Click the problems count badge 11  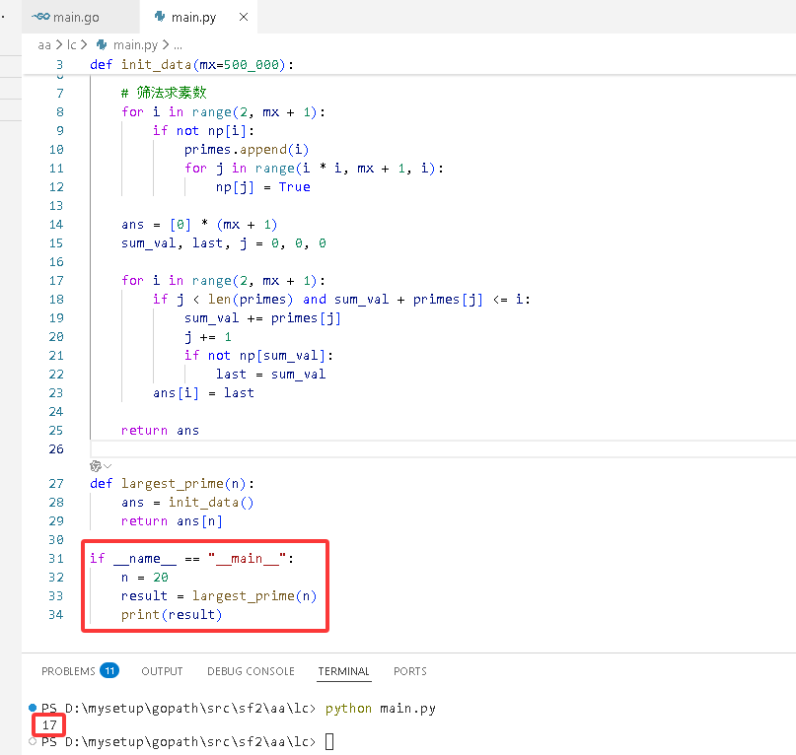tap(109, 671)
